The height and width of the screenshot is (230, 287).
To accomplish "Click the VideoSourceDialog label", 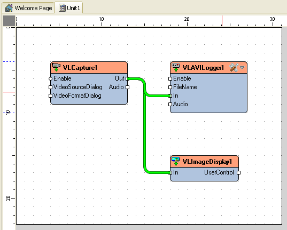I will click(x=78, y=87).
